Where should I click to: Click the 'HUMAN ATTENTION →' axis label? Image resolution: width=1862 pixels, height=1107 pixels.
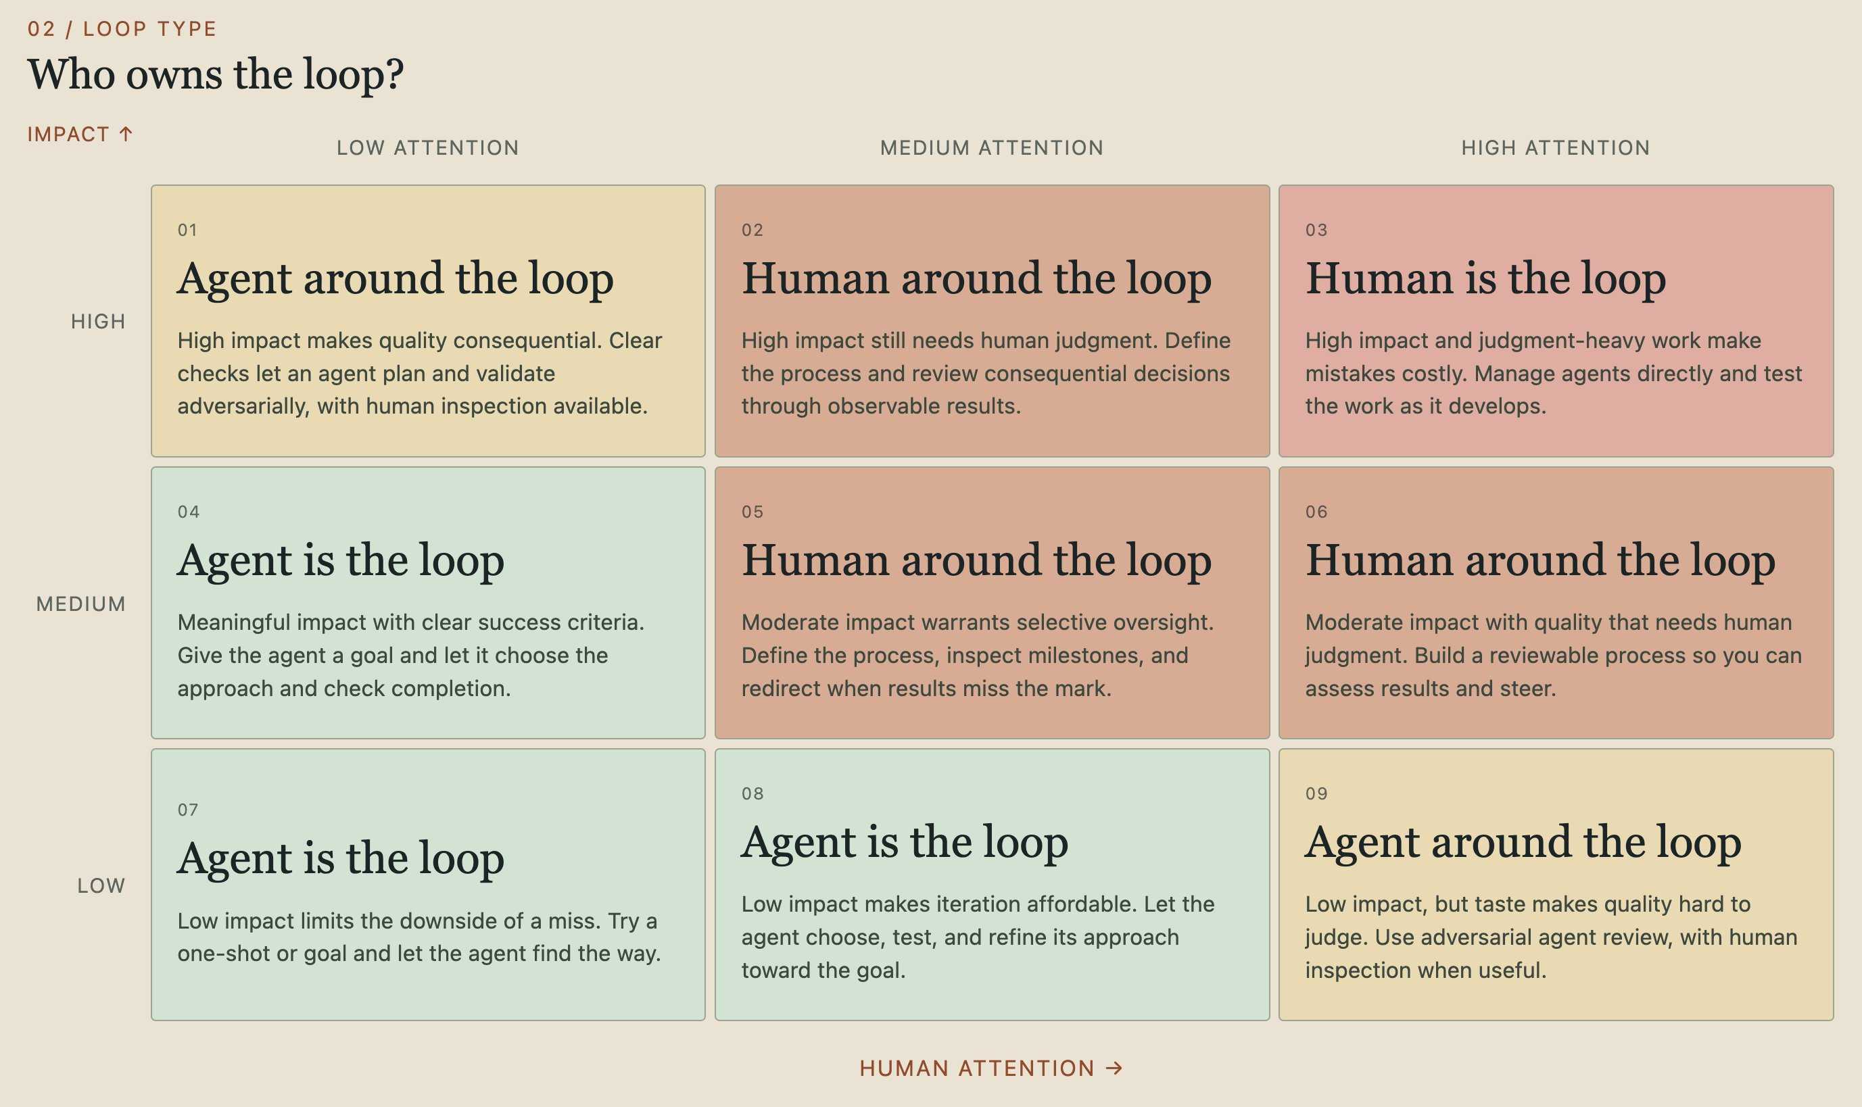point(991,1068)
